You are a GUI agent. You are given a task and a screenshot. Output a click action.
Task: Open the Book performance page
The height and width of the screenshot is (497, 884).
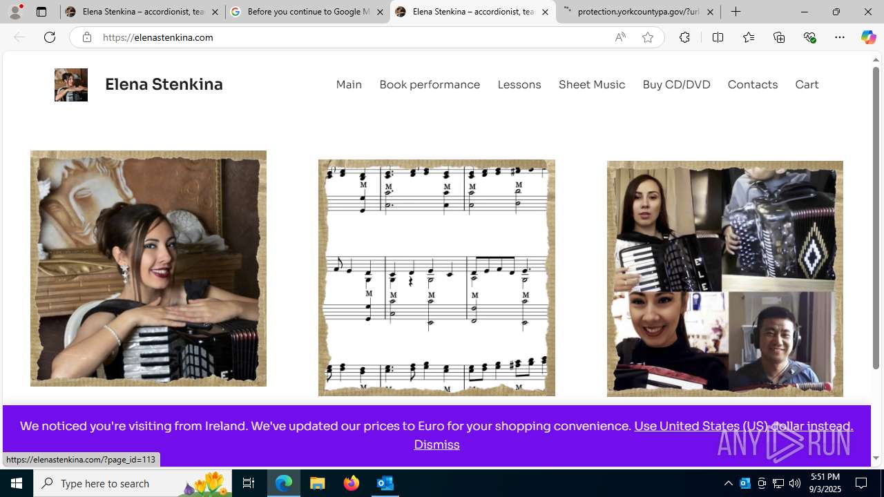tap(430, 84)
